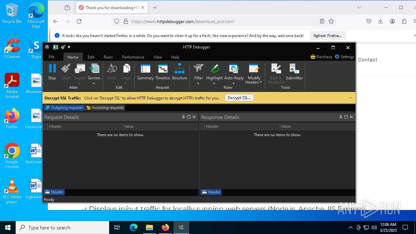
Task: Open the File menu
Action: point(52,57)
